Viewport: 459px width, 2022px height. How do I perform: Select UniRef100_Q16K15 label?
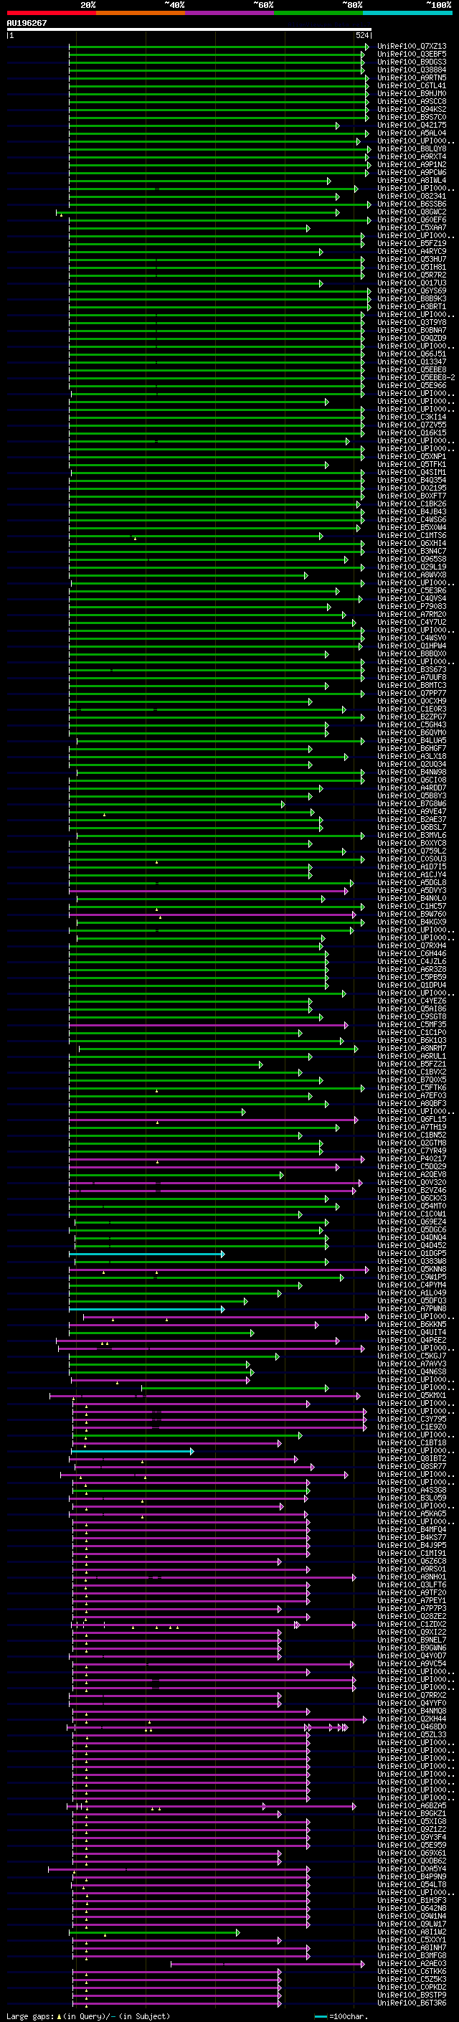[412, 433]
